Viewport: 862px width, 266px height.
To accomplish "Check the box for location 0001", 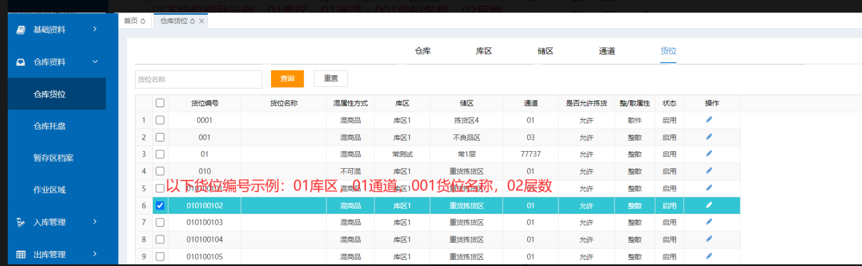I will tap(160, 120).
